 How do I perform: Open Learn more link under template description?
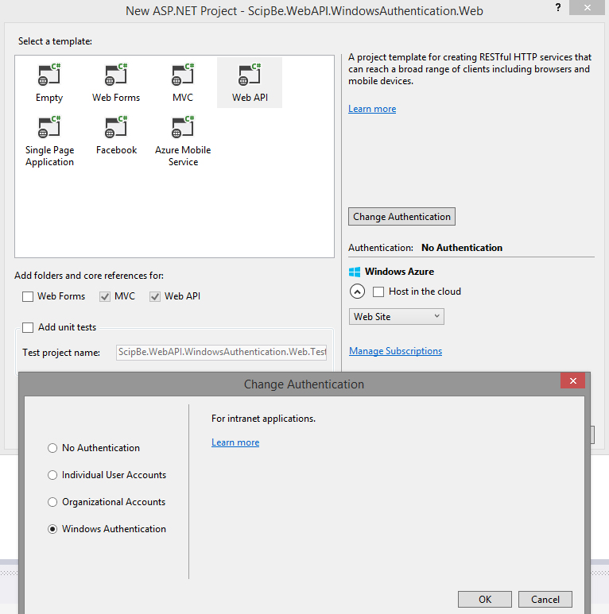click(372, 109)
